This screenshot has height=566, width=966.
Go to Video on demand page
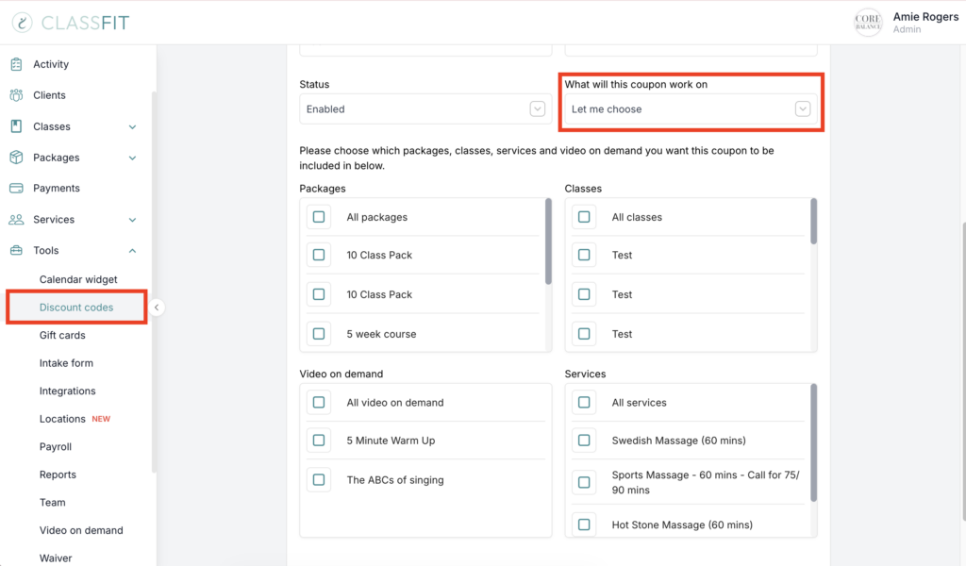[x=81, y=530]
